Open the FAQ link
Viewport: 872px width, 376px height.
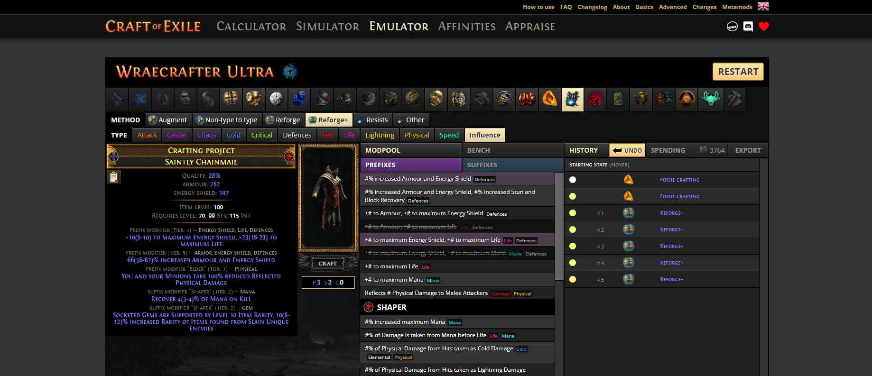pyautogui.click(x=566, y=7)
